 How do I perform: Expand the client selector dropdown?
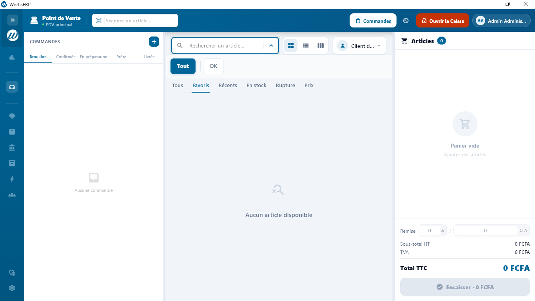click(x=359, y=46)
